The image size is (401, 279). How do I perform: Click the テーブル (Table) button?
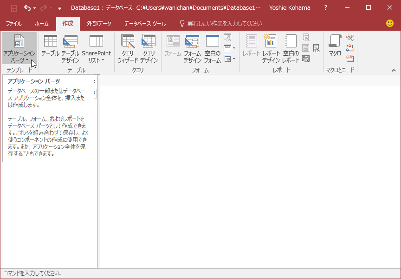51,46
